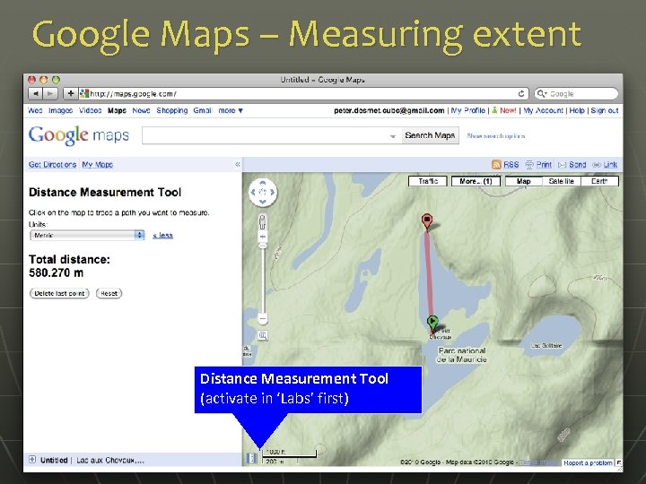Click the 'Lac Solitaire' map label

click(546, 346)
